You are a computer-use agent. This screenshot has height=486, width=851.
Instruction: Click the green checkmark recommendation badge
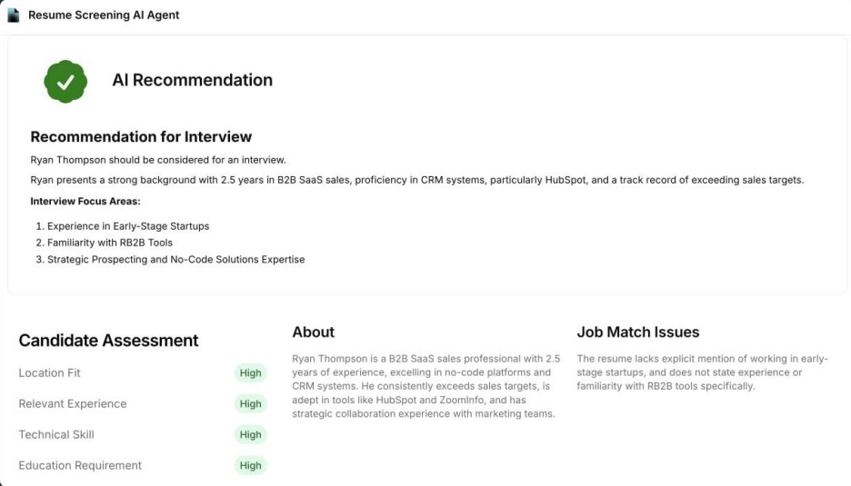(65, 82)
